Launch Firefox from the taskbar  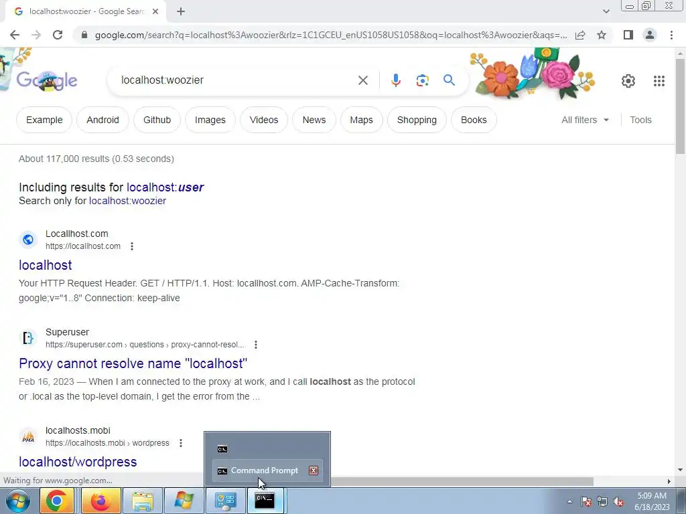click(100, 501)
